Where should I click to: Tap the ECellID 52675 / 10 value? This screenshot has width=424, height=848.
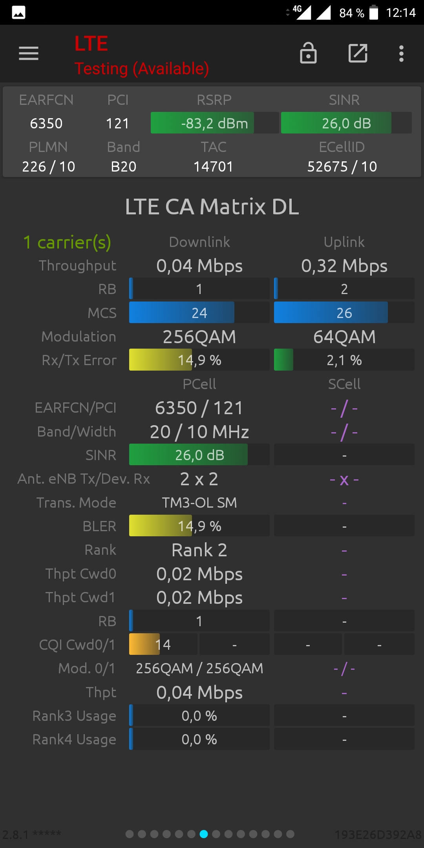[x=342, y=167]
